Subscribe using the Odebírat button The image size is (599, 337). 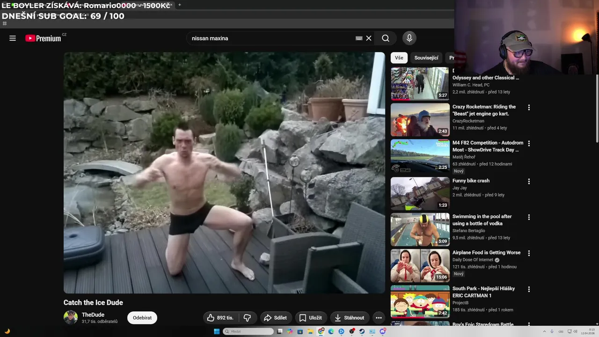[142, 318]
